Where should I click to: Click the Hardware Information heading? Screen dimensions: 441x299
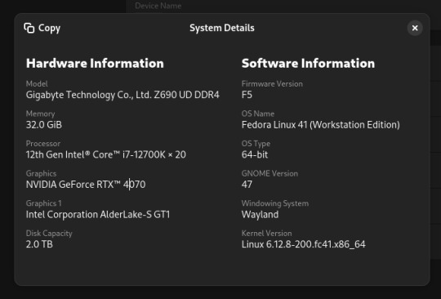95,63
